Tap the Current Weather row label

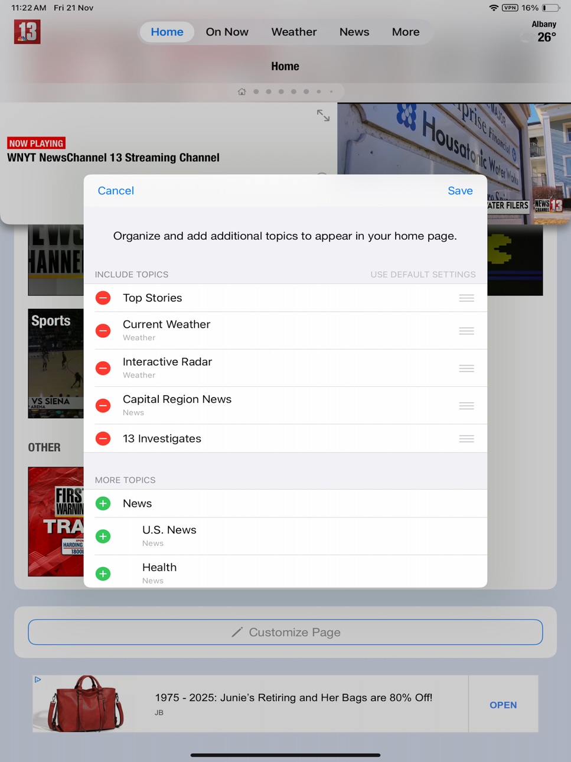point(167,324)
